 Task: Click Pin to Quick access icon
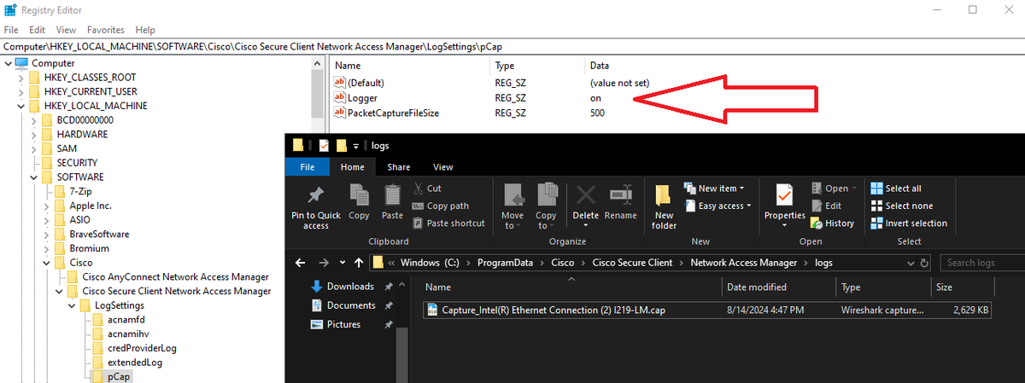pos(315,194)
